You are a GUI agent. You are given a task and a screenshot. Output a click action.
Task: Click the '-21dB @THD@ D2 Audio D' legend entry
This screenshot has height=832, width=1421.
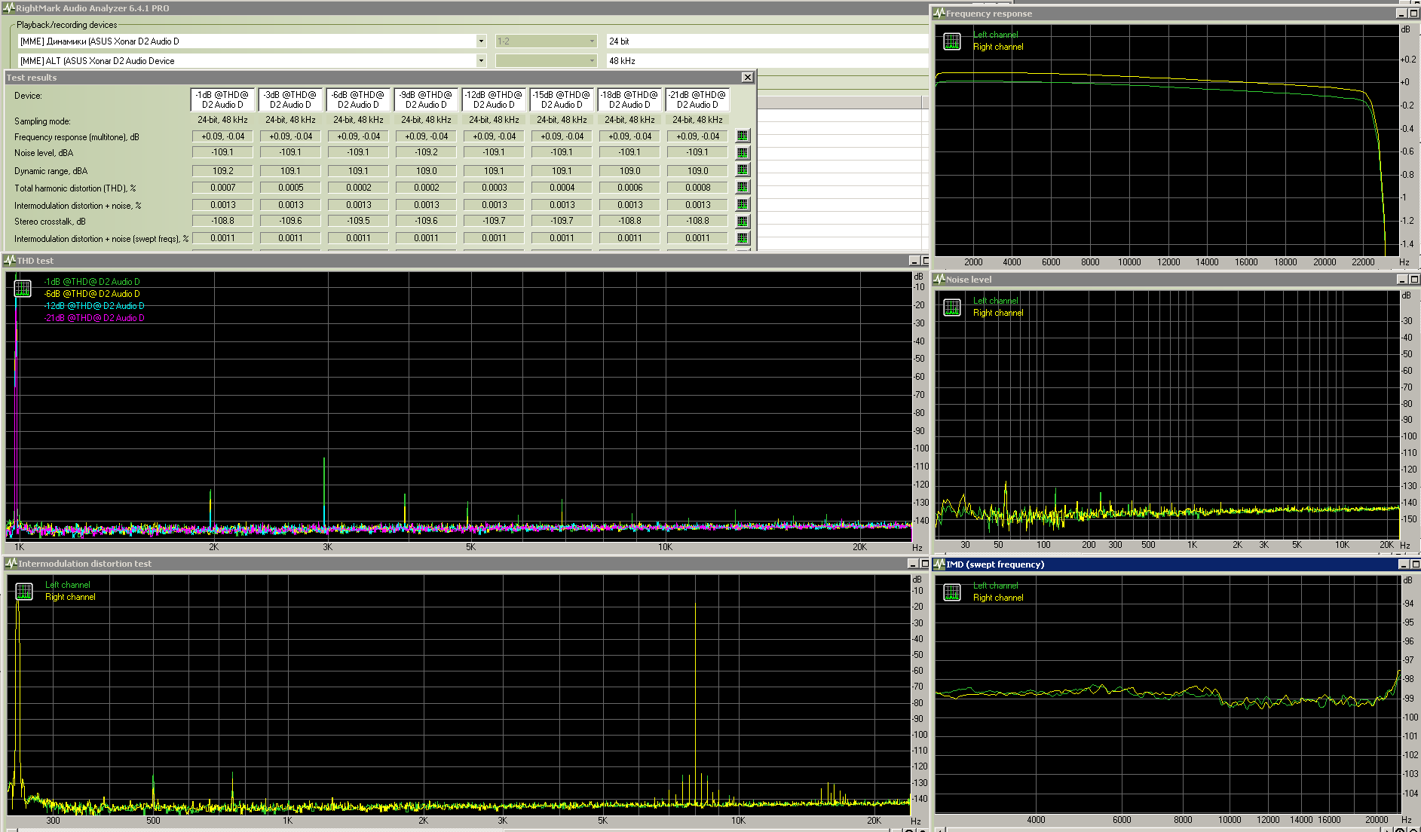[94, 318]
